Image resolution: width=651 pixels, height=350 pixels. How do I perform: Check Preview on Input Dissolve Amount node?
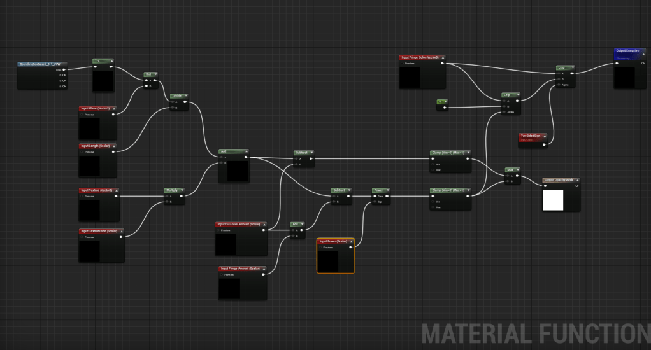218,230
